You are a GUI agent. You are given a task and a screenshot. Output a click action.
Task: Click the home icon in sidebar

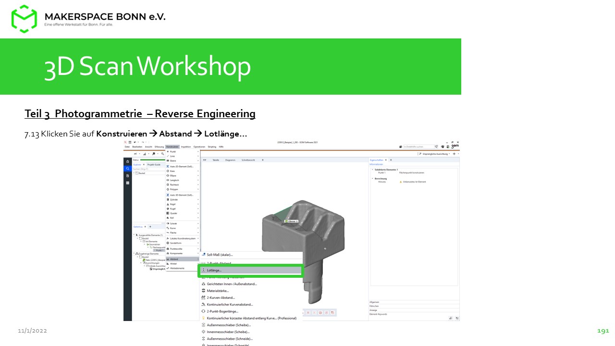[x=127, y=162]
